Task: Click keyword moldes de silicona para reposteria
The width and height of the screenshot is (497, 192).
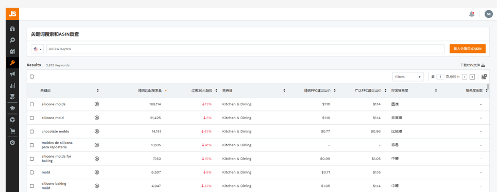Action: pyautogui.click(x=57, y=145)
